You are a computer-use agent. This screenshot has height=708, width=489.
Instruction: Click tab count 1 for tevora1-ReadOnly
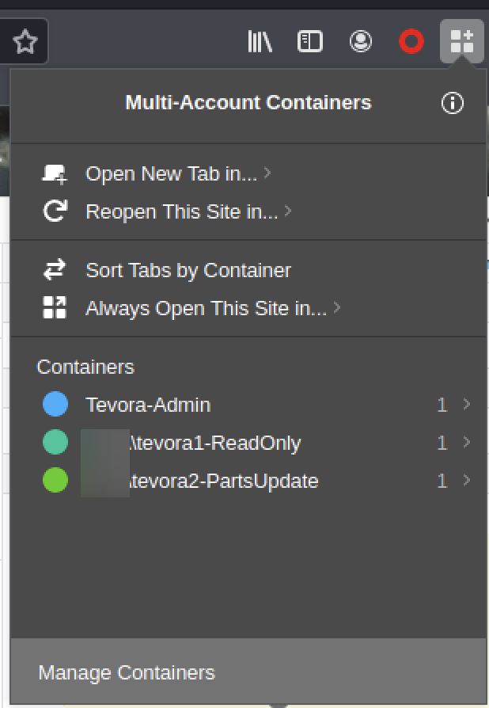pyautogui.click(x=442, y=443)
